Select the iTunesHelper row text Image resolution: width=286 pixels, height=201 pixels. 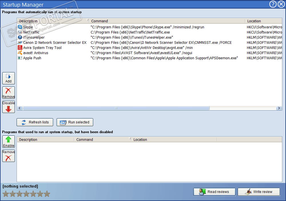coord(34,37)
